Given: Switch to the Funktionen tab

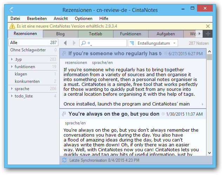Looking at the screenshot, I should pyautogui.click(x=131, y=34).
